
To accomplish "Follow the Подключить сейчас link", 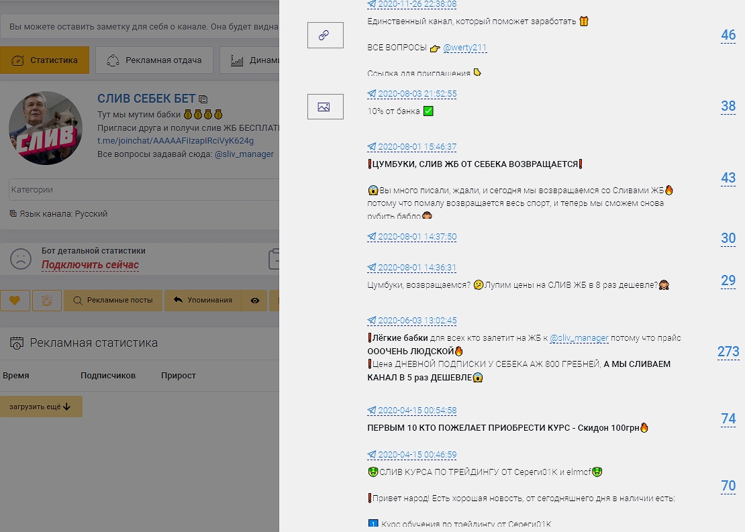I will tap(90, 265).
